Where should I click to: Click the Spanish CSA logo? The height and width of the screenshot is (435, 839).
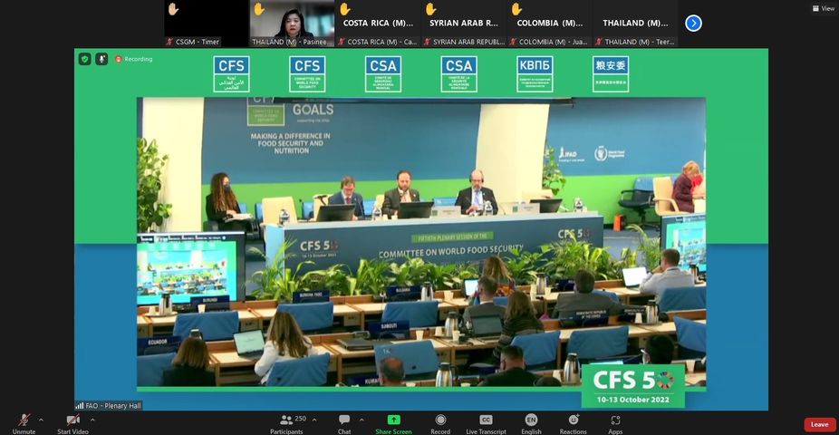pos(383,73)
